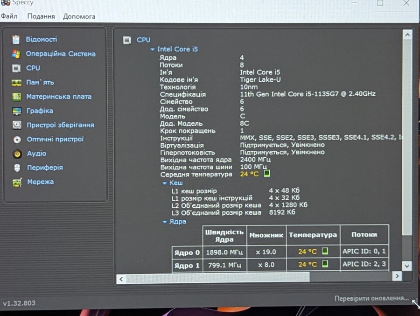Image resolution: width=420 pixels, height=316 pixels.
Task: Click the green temperature icon in Ядро 1 row
Action: [325, 264]
